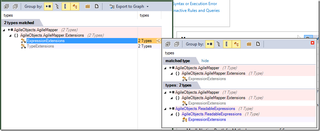This screenshot has width=320, height=131.
Task: Open folder icon in popup toolbar
Action: [x=249, y=44]
